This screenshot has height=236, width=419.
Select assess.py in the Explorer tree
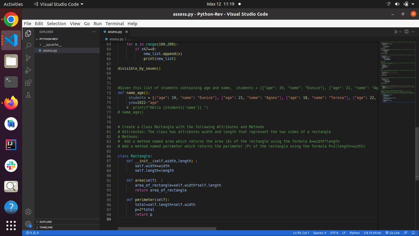pyautogui.click(x=50, y=50)
